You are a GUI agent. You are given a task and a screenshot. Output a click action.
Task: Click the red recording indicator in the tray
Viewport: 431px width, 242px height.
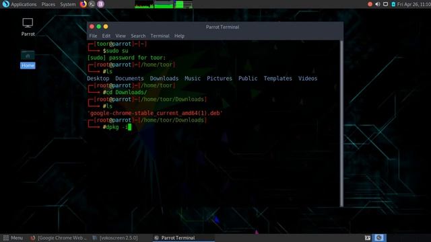point(370,4)
